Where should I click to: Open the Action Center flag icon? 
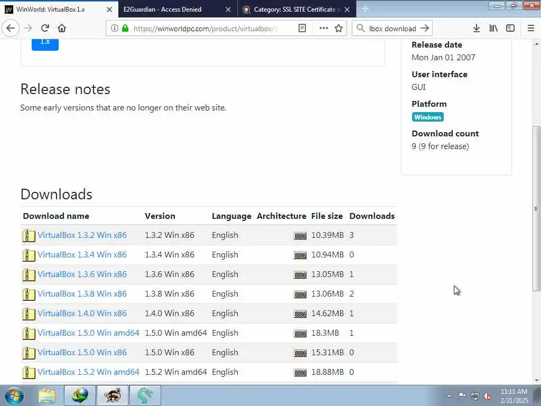tap(462, 396)
